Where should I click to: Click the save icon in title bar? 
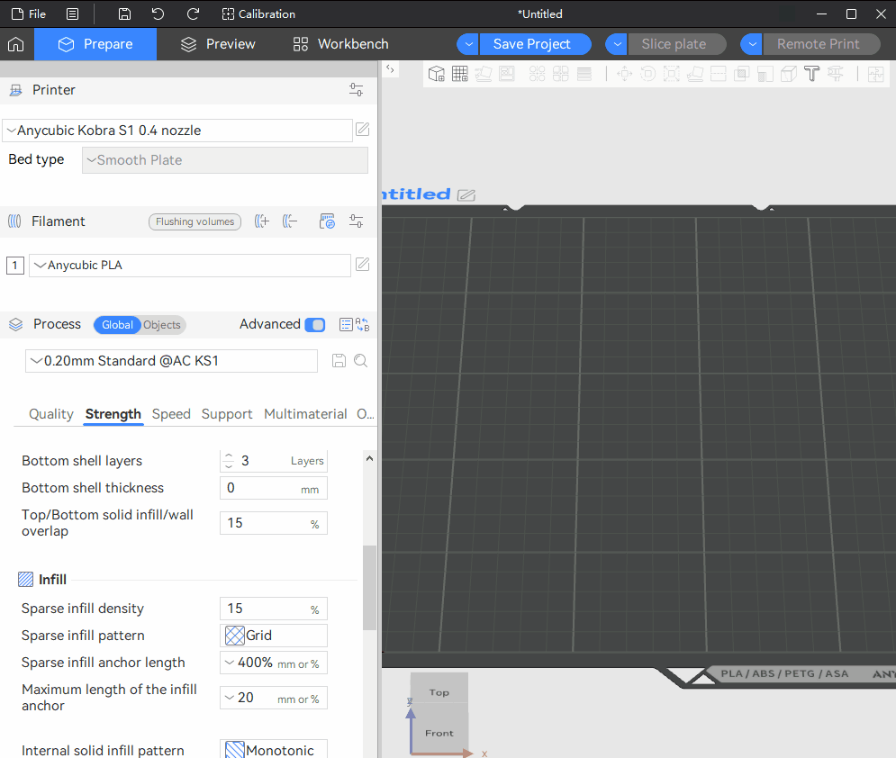click(124, 14)
